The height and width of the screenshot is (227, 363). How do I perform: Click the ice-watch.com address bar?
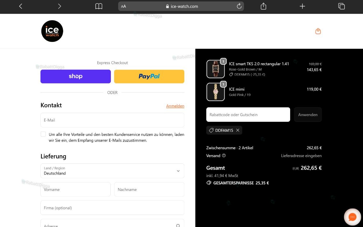pos(181,6)
